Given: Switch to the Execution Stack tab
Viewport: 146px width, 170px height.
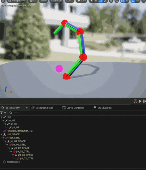Looking at the screenshot, I should pyautogui.click(x=44, y=108).
